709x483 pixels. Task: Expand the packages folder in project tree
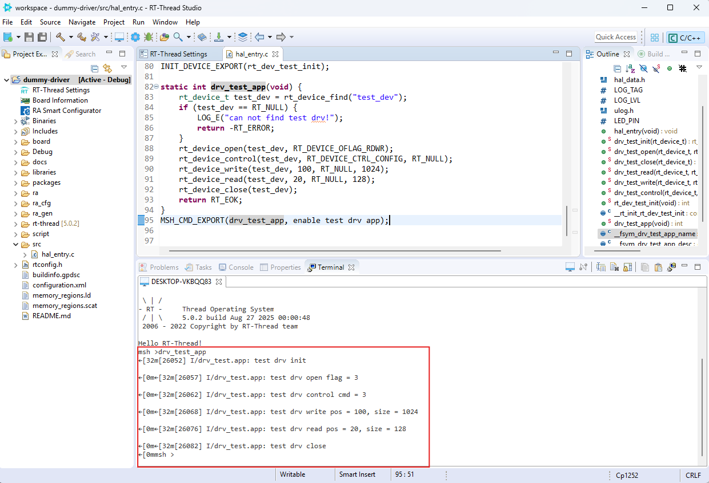pyautogui.click(x=16, y=183)
